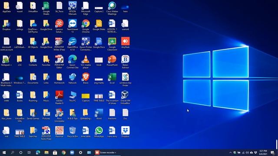Open Zoom from the taskbar

[x=72, y=153]
